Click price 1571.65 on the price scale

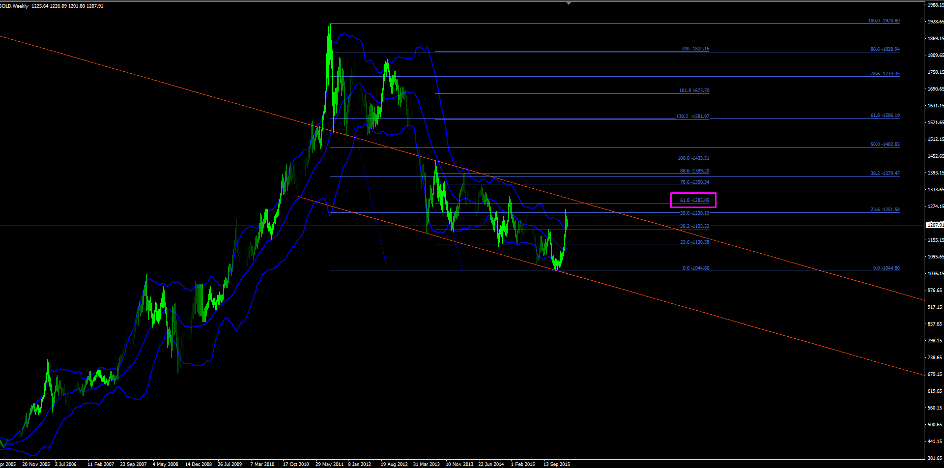pos(936,123)
